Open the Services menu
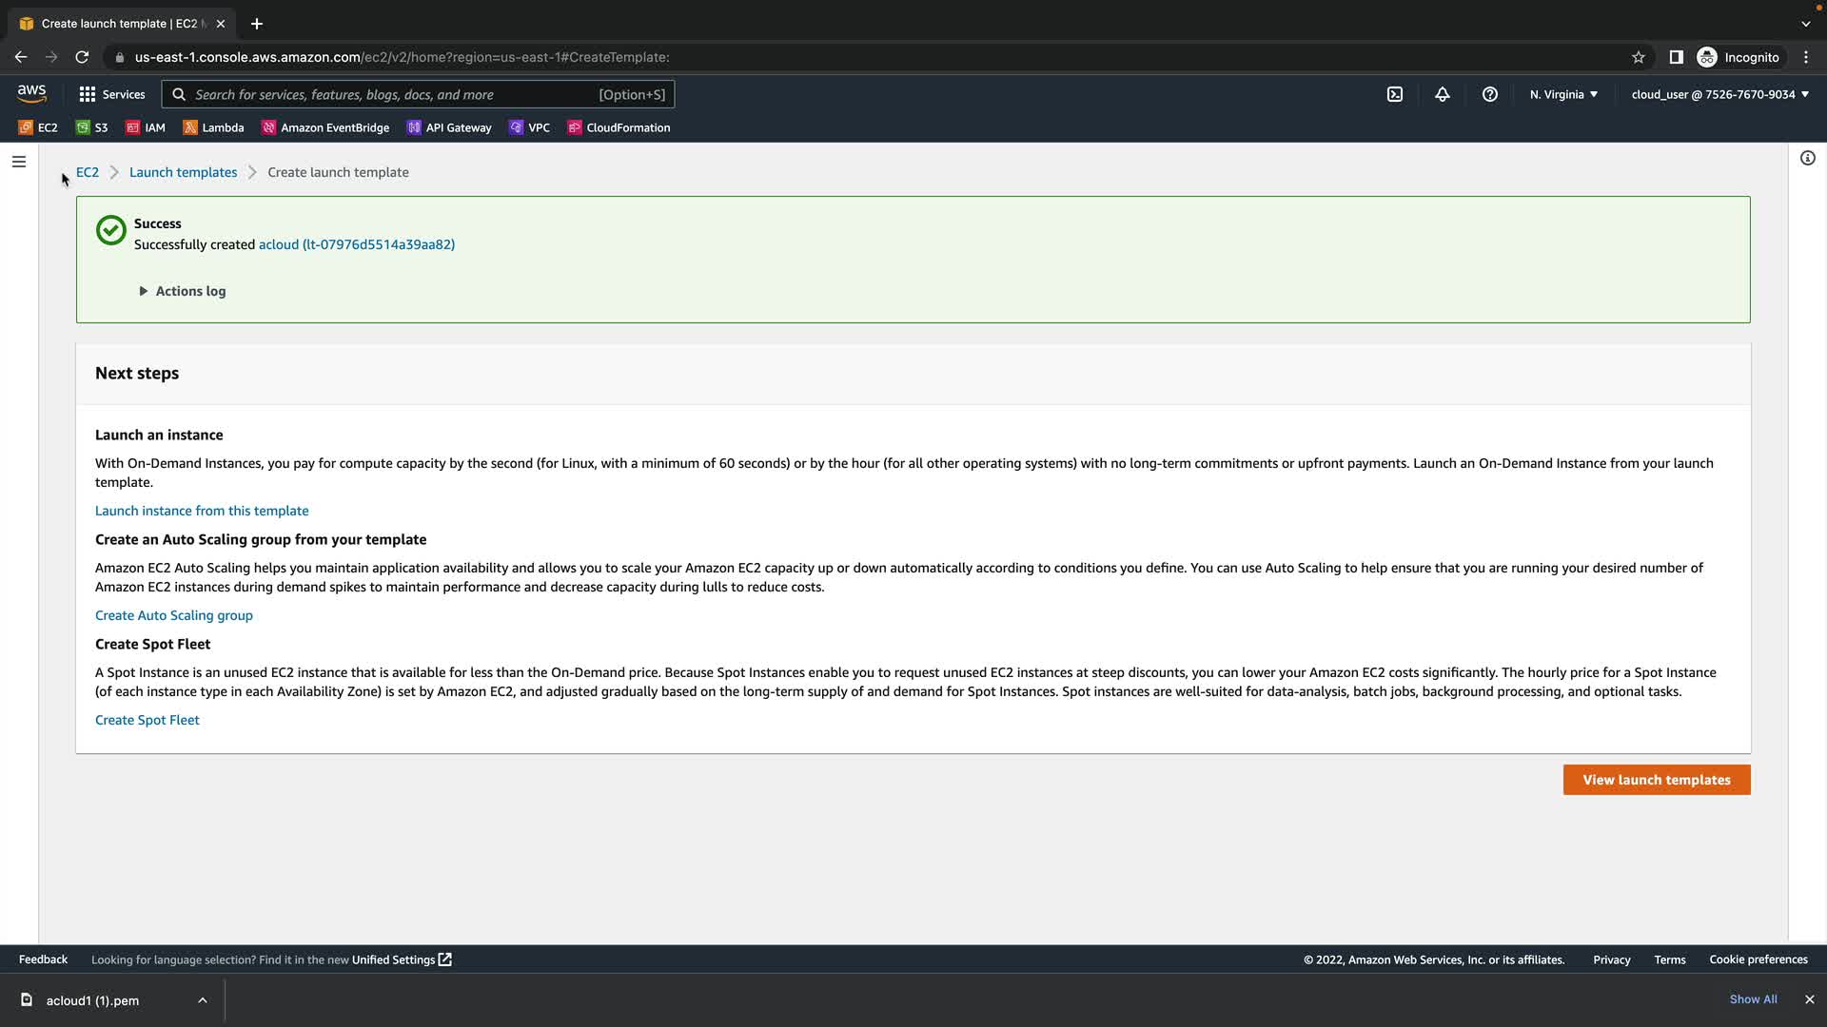 pos(112,94)
